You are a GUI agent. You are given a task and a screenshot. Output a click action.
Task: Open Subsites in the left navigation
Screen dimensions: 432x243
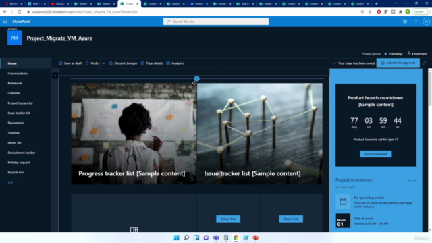pyautogui.click(x=13, y=133)
